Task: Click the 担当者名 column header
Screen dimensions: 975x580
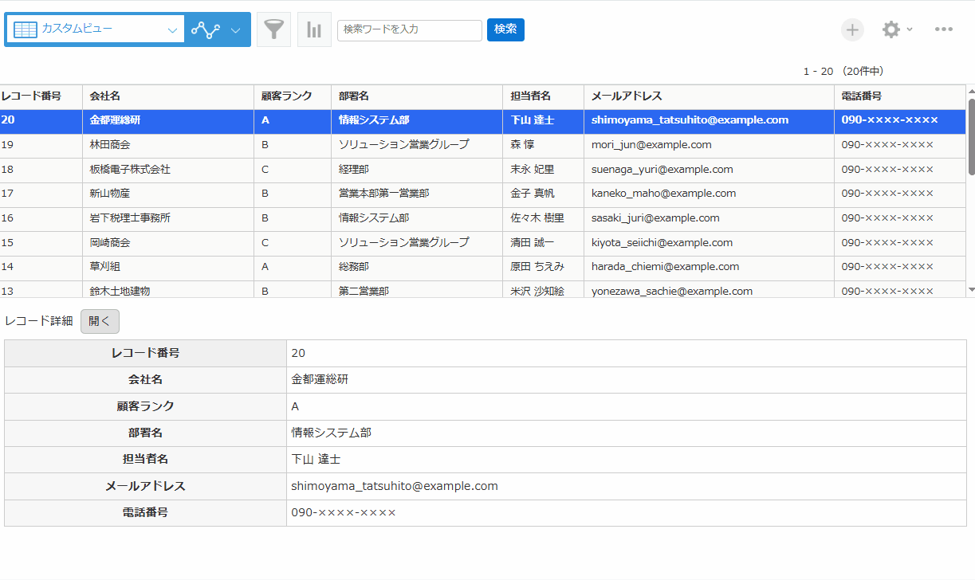Action: [543, 96]
